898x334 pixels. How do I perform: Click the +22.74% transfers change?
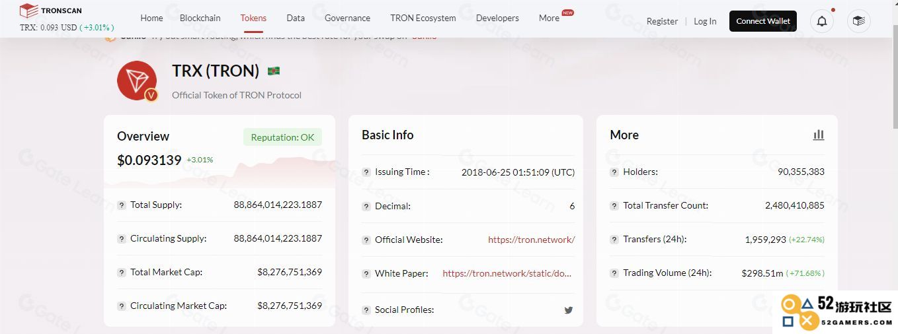tap(807, 240)
